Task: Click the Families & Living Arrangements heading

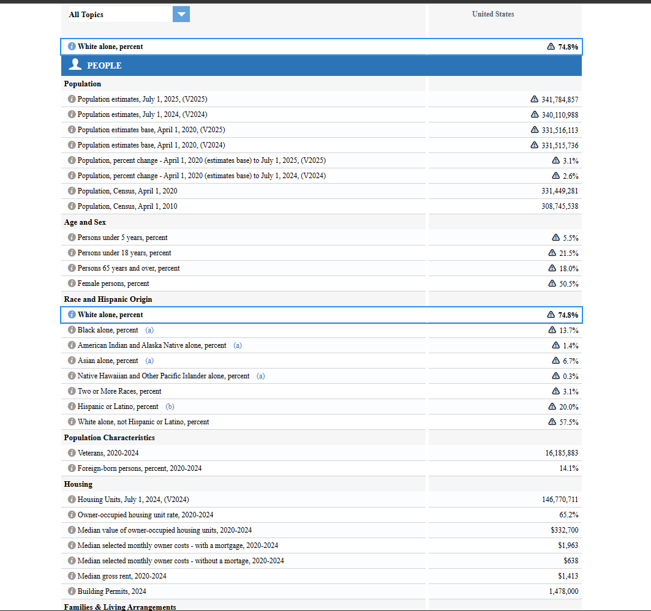Action: [x=120, y=607]
